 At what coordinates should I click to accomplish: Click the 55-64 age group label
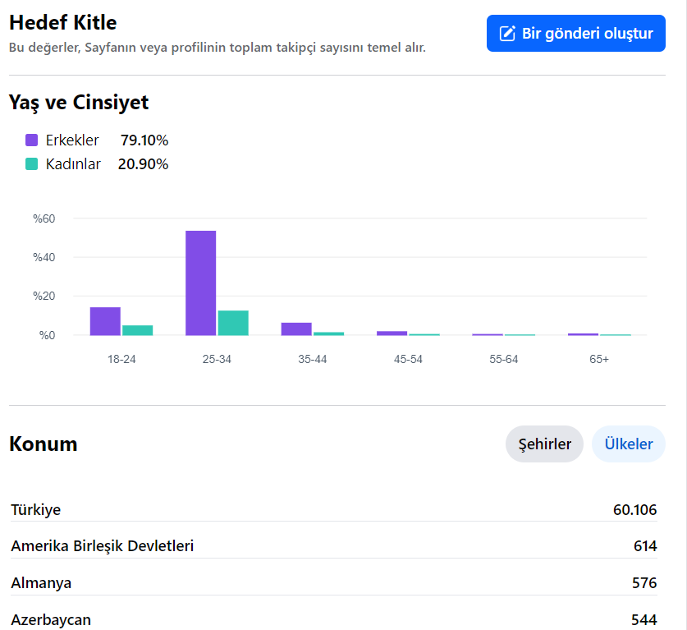[x=503, y=359]
